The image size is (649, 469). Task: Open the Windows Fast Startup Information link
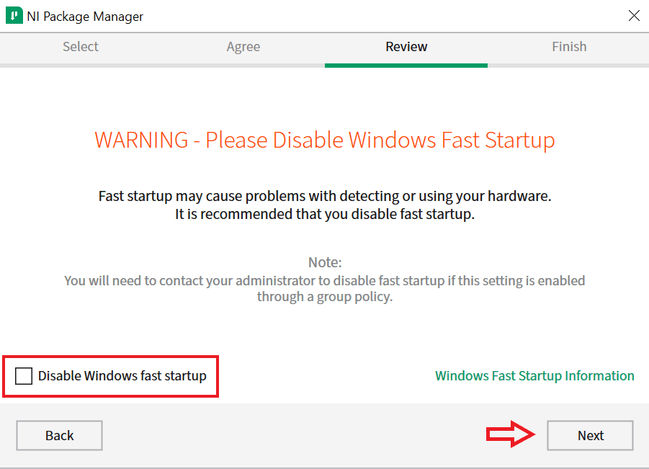(x=534, y=376)
